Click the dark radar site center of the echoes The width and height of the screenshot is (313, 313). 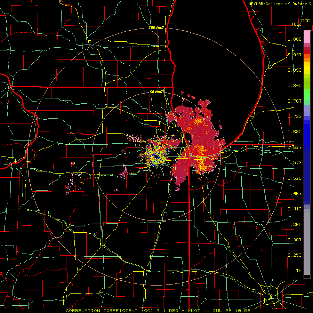tap(156, 157)
